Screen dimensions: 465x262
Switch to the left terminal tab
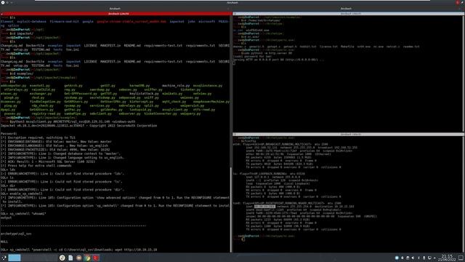(115, 9)
